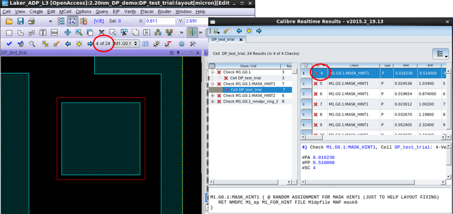The image size is (453, 214).
Task: Select the Path create tool
Action: (31, 32)
